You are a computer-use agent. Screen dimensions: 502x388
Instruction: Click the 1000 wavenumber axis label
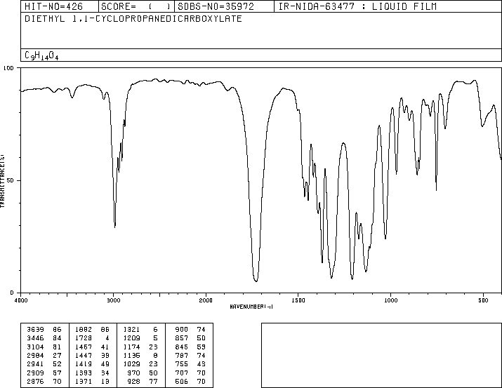click(390, 300)
